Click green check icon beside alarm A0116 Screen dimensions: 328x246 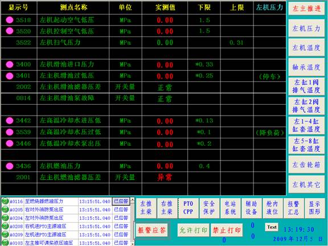5,202
